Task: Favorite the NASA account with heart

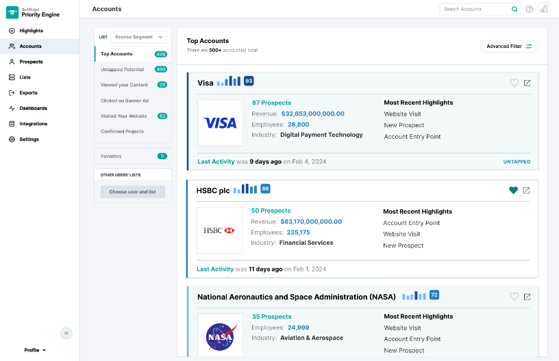Action: [514, 297]
